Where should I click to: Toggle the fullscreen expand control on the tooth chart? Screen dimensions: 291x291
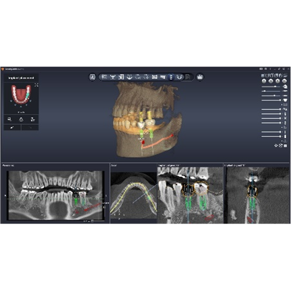point(37,85)
